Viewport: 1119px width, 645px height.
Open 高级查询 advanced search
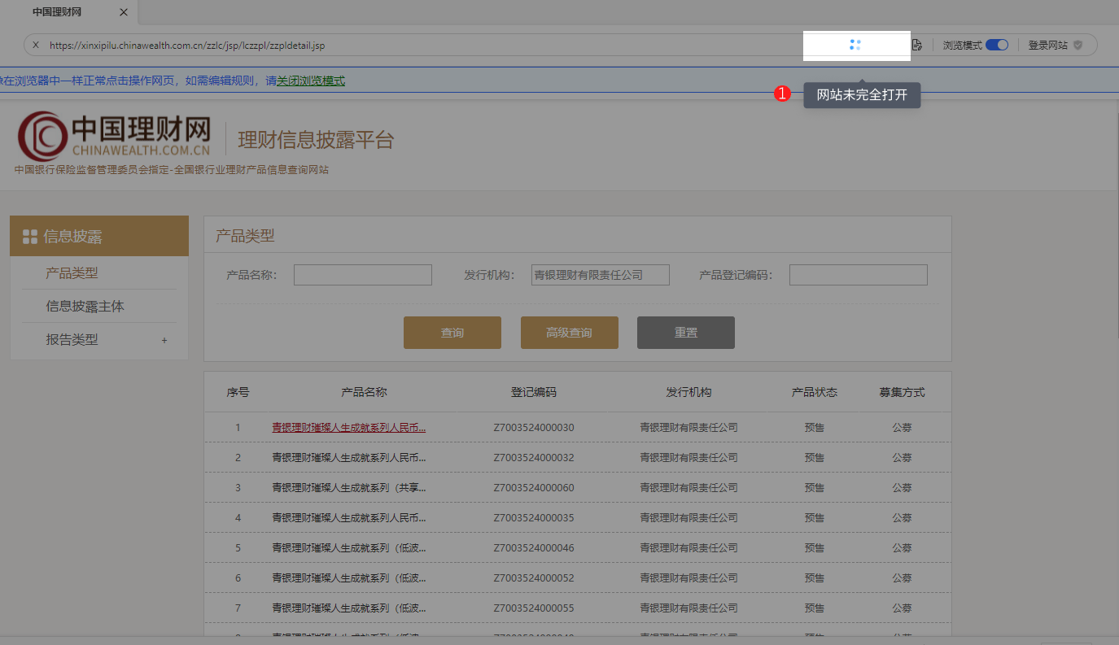click(570, 333)
